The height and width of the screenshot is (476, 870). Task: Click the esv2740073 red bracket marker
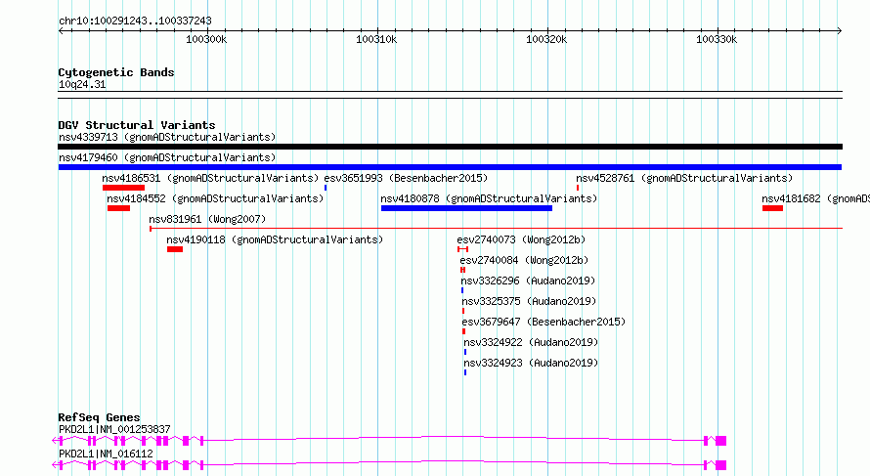462,249
